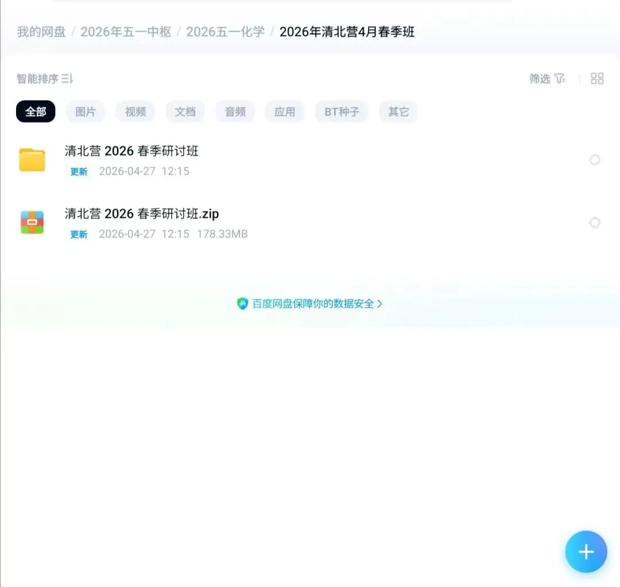Open the 2026五一化学 breadcrumb link

pos(224,32)
